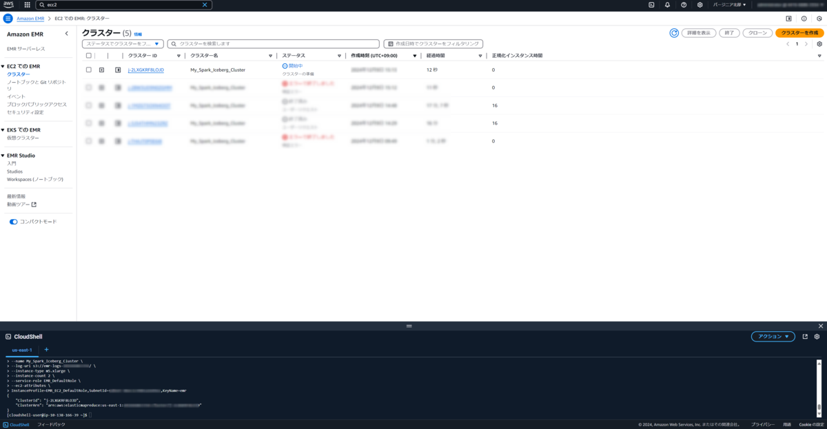Open Cookie の設定 in footer
Viewport: 827px width, 429px height.
tap(811, 425)
